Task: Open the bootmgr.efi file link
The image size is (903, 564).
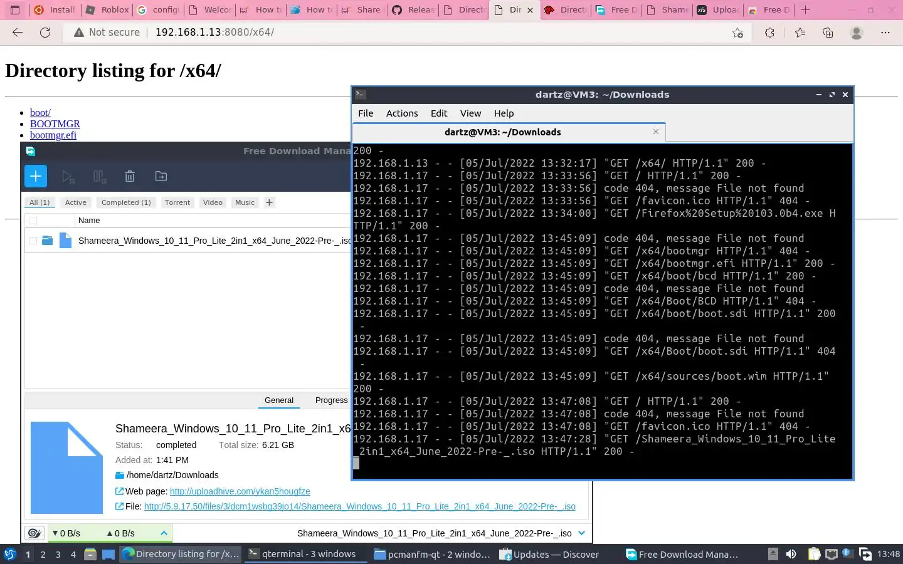Action: 53,135
